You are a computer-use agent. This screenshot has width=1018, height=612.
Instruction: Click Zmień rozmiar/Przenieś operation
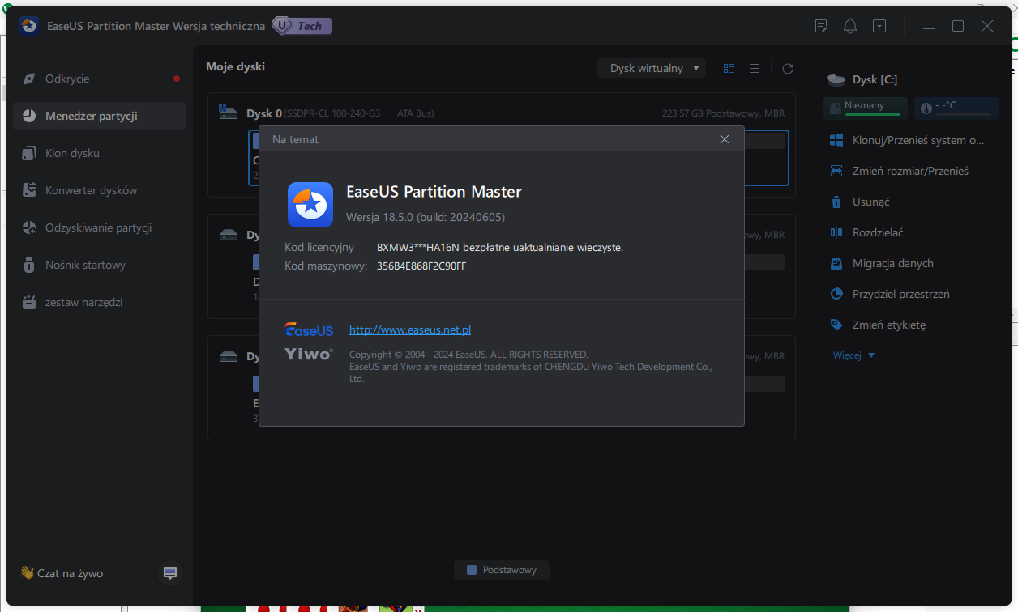[x=909, y=171]
